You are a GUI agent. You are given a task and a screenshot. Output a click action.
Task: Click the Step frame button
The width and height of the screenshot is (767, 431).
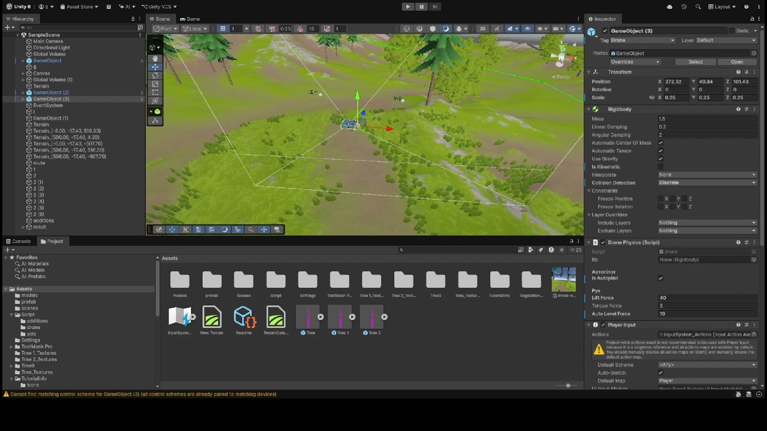point(434,7)
